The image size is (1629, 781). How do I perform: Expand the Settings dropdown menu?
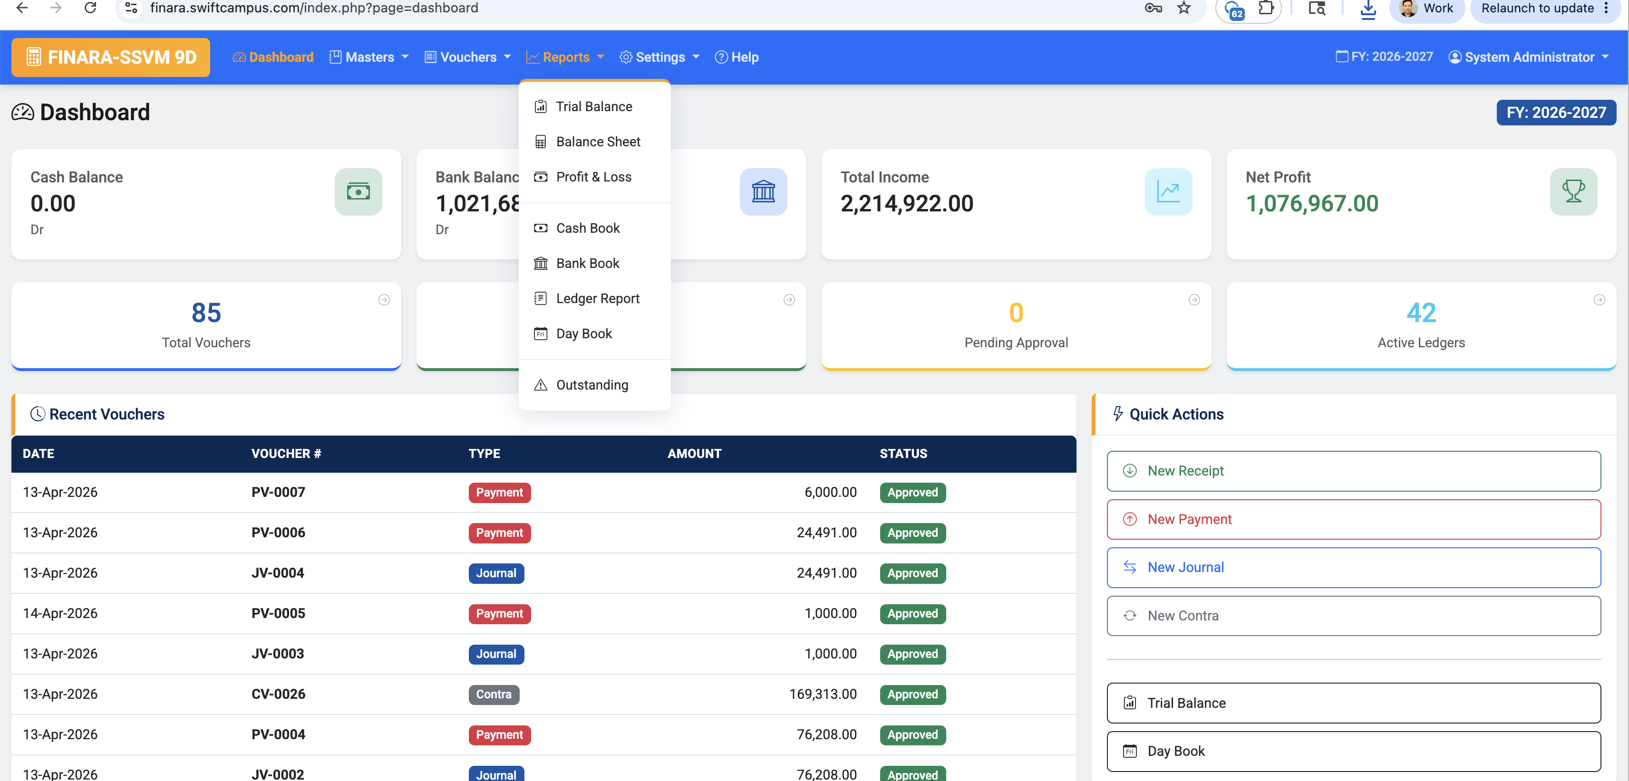[x=659, y=57]
